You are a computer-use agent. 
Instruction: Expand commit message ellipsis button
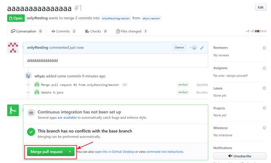click(124, 85)
